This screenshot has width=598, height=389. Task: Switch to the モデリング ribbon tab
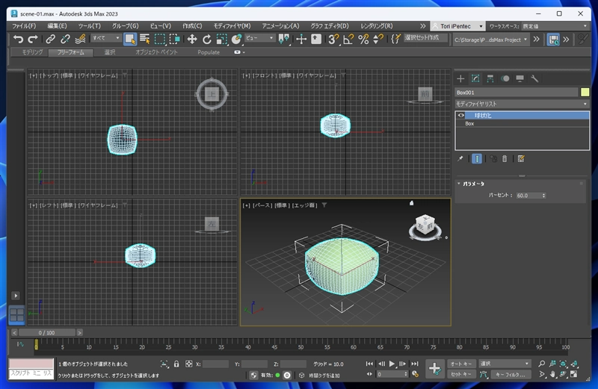click(x=32, y=52)
